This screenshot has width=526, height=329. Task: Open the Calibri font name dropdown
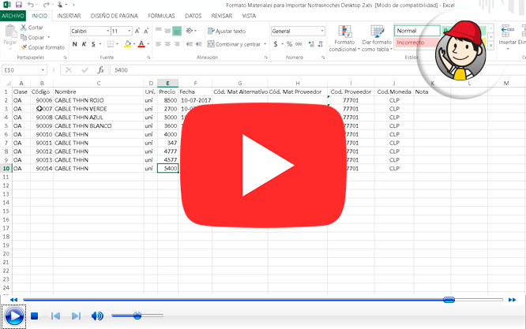pyautogui.click(x=108, y=31)
